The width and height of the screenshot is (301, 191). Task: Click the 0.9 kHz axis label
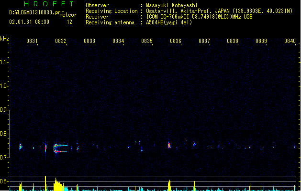3,110
